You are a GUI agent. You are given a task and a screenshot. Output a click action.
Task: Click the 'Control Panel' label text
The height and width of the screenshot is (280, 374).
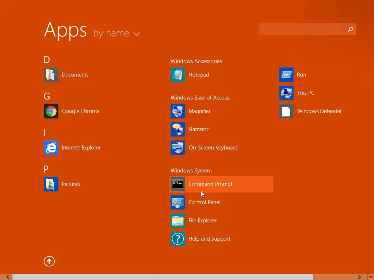pos(205,202)
